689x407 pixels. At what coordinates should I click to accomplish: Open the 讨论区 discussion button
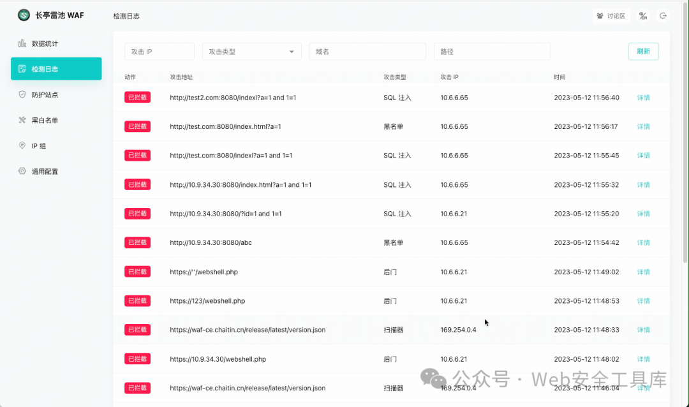(611, 16)
